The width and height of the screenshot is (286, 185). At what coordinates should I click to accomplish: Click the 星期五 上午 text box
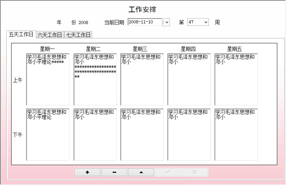coord(236,80)
